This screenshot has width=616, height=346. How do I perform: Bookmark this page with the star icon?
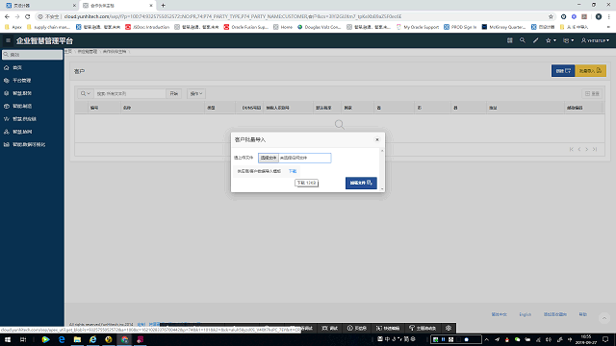tap(551, 16)
